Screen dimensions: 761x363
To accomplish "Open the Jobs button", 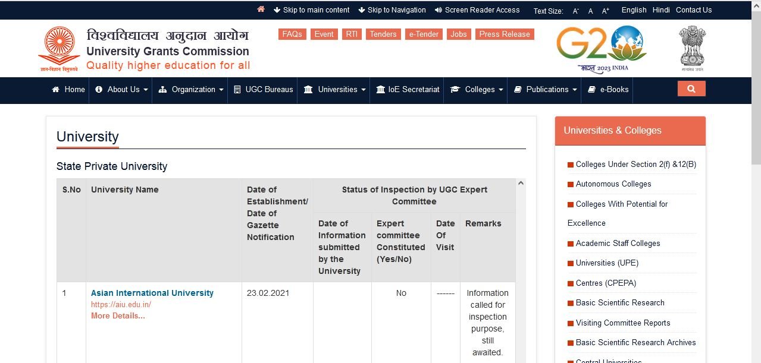I will [x=459, y=34].
